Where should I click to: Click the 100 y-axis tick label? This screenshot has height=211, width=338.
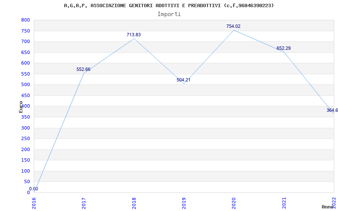[x=25, y=171]
